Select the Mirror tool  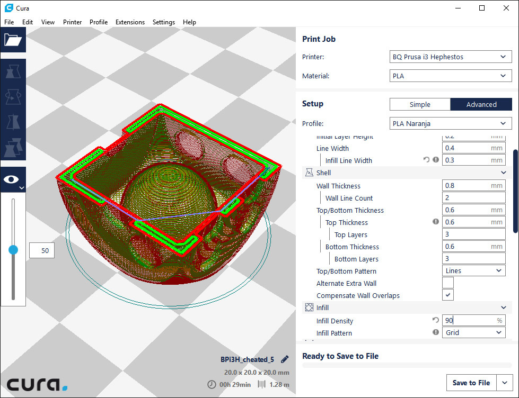click(x=13, y=121)
